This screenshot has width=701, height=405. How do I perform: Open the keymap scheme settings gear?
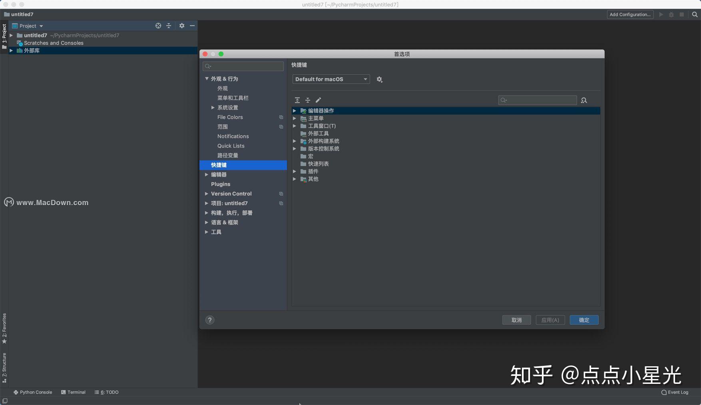379,79
